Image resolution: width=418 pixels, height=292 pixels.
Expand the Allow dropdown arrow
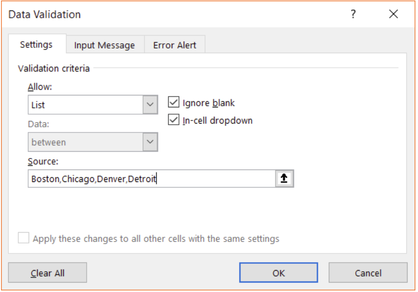point(150,104)
